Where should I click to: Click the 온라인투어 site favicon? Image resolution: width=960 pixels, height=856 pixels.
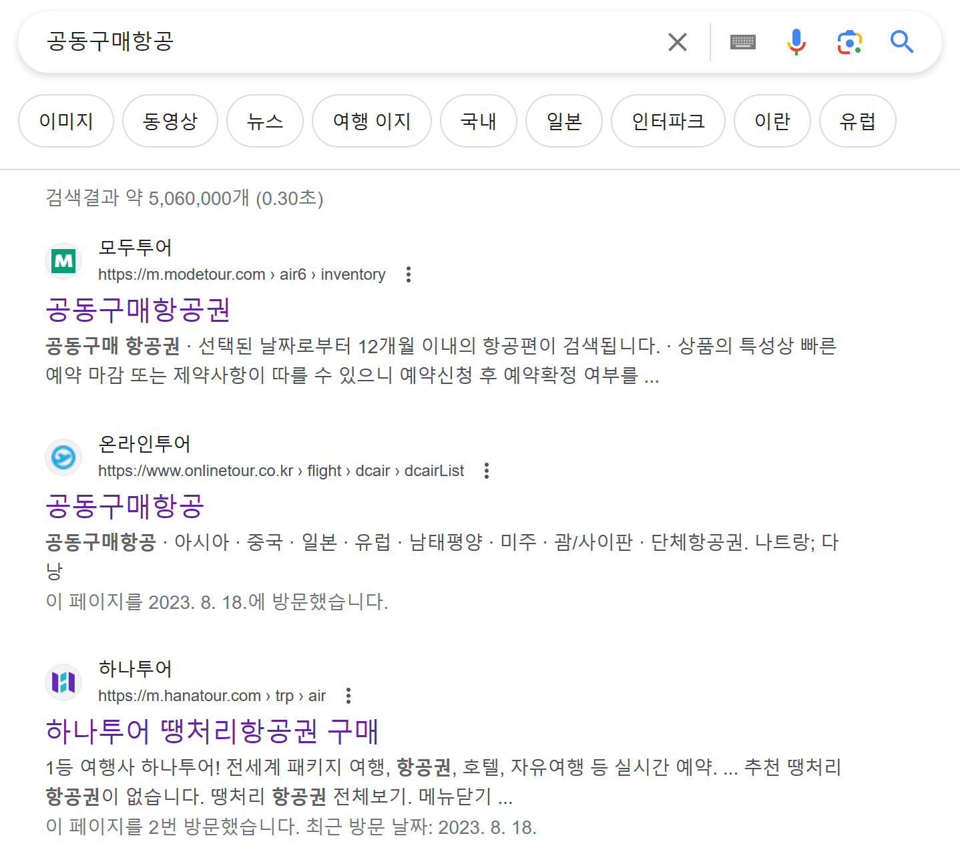63,457
